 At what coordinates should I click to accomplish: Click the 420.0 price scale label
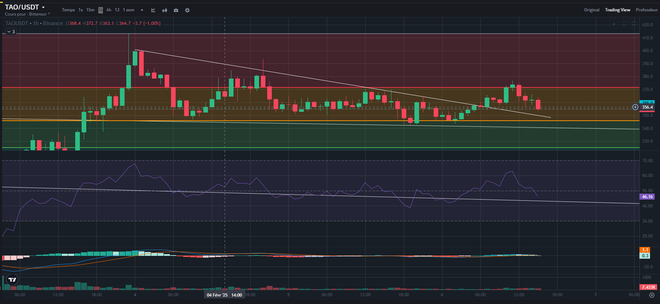coord(647,24)
